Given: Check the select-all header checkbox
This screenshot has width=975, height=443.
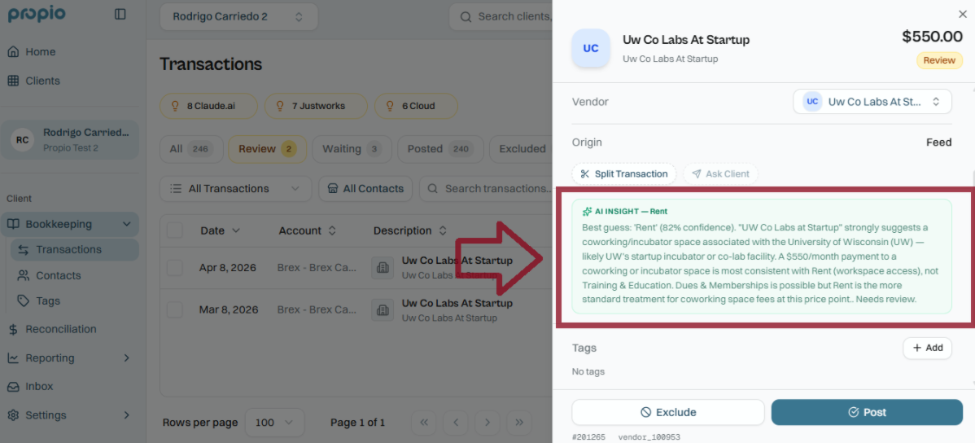Looking at the screenshot, I should point(175,230).
